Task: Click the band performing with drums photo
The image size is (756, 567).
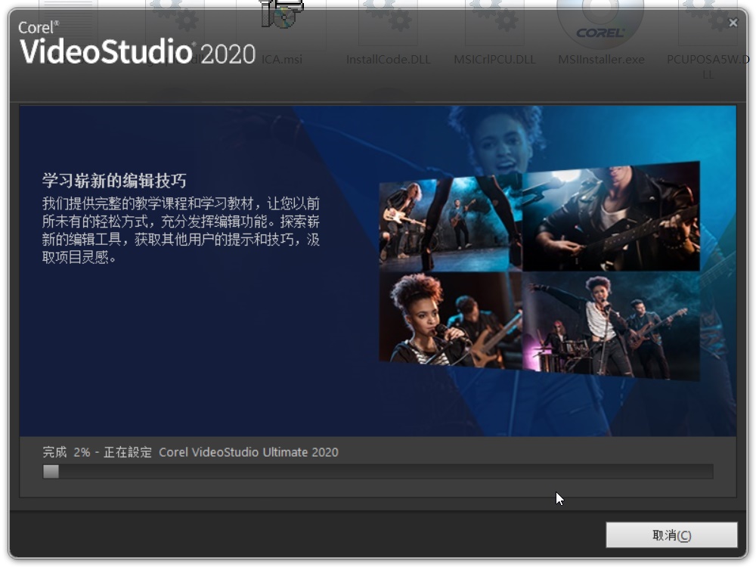Action: point(612,327)
